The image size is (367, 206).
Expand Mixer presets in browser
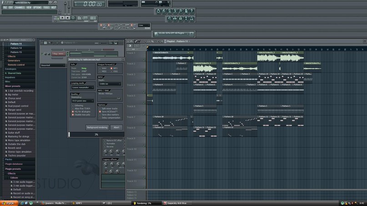pyautogui.click(x=13, y=86)
